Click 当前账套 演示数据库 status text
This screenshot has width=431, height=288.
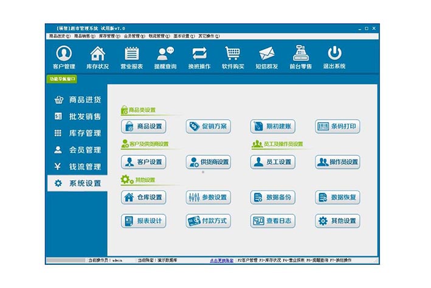(x=157, y=260)
